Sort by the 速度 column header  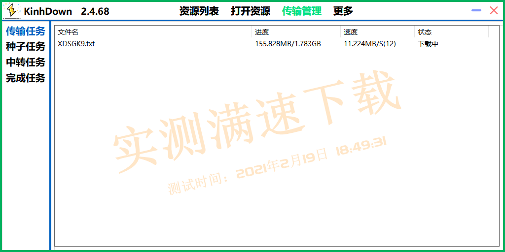[351, 32]
